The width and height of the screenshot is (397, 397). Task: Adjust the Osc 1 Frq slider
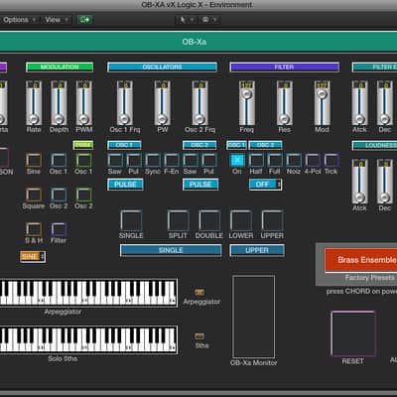coord(125,103)
